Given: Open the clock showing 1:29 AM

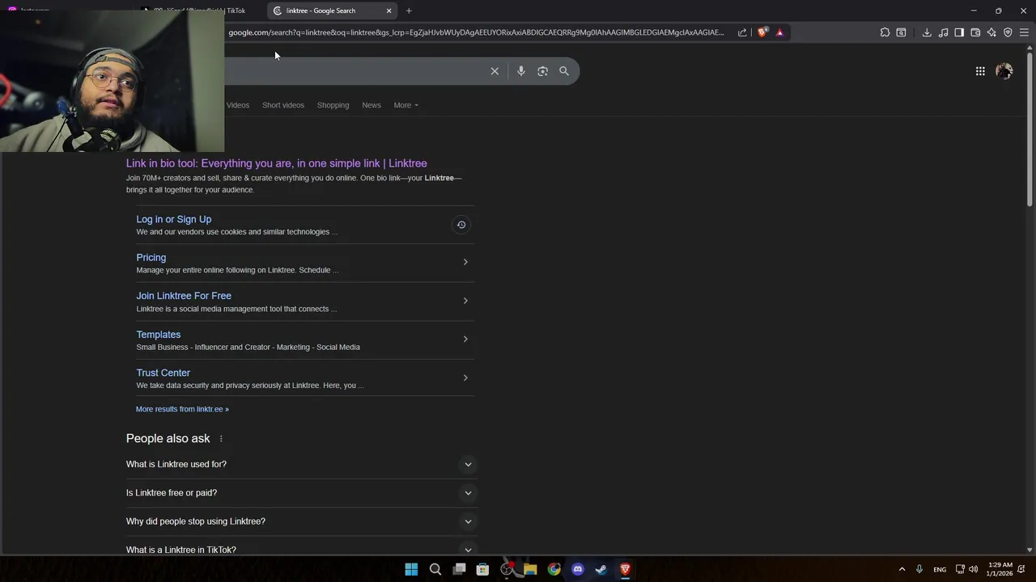Looking at the screenshot, I should [x=1000, y=569].
